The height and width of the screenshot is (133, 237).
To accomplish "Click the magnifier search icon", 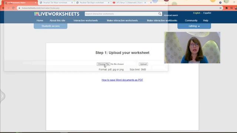I will (160, 14).
